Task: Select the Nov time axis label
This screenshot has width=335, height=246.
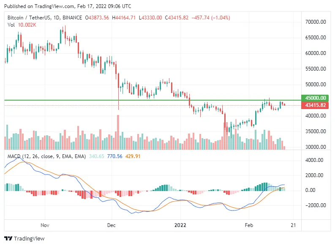Action: click(x=45, y=225)
